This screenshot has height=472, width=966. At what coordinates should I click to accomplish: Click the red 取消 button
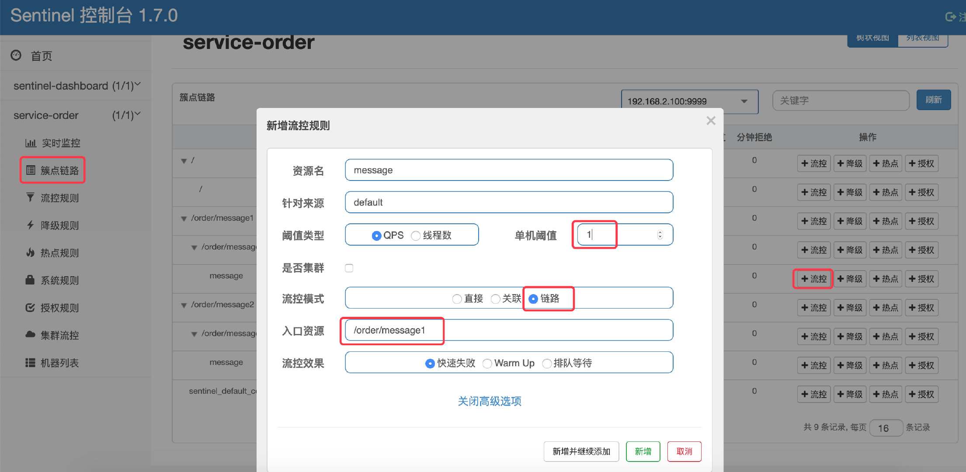point(684,451)
